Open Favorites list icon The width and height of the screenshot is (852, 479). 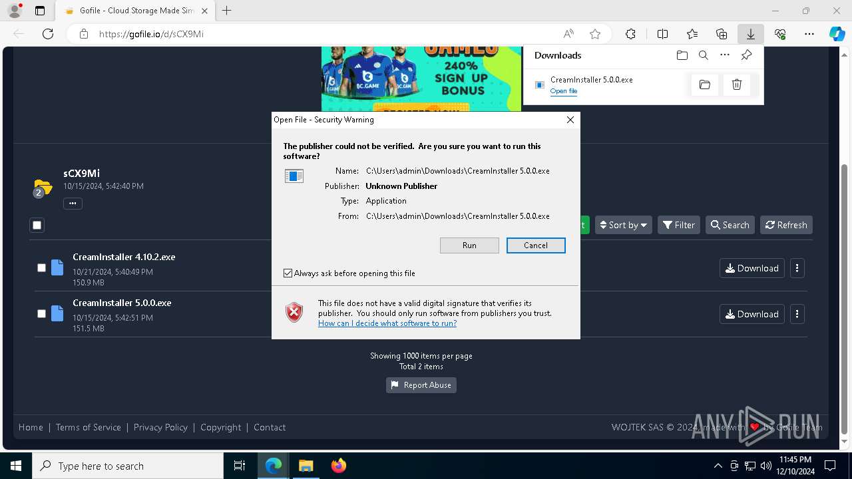(692, 34)
